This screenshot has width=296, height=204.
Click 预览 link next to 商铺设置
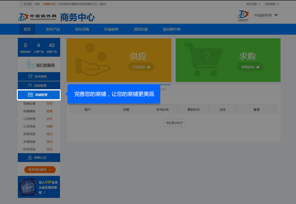point(49,103)
